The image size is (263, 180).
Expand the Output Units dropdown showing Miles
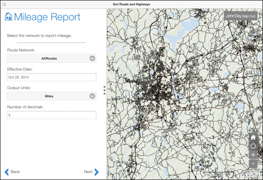[51, 96]
